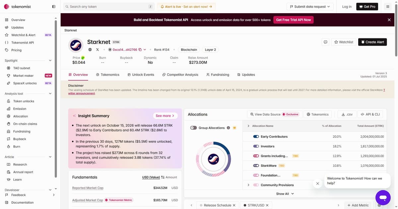The height and width of the screenshot is (209, 398).
Task: Open Research articles
Action: (20, 165)
